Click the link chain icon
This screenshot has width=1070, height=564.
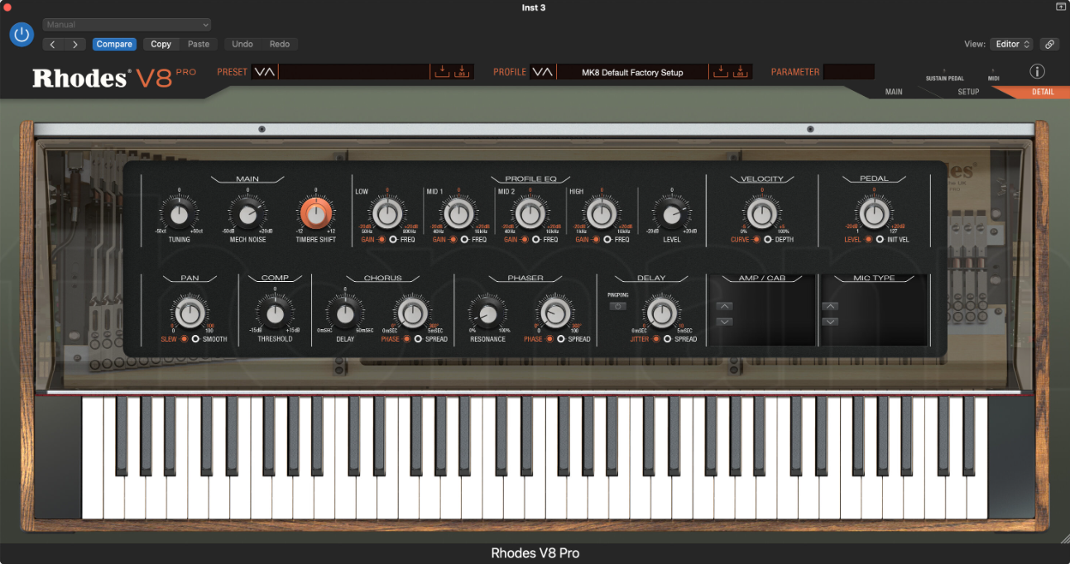(x=1049, y=45)
